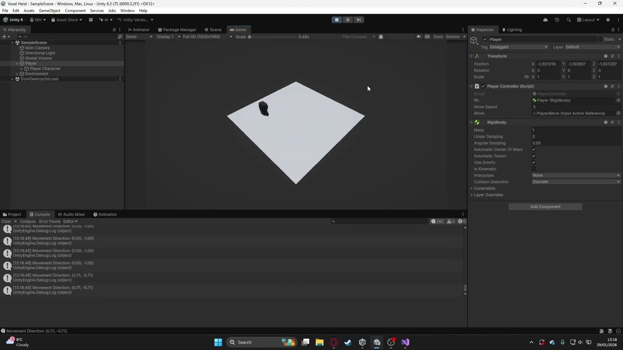Toggle the Stats overlay button
623x350 pixels.
(x=438, y=36)
